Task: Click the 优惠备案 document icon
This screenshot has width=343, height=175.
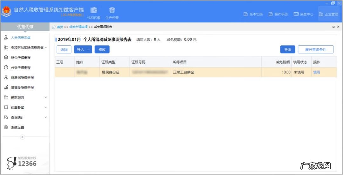Action: point(6,108)
